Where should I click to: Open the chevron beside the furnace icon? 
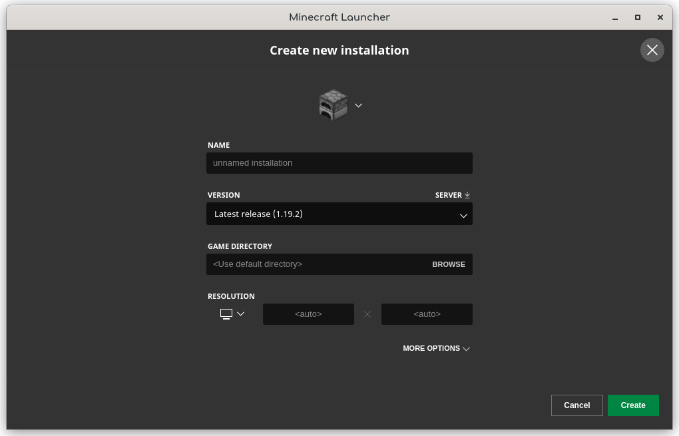358,105
